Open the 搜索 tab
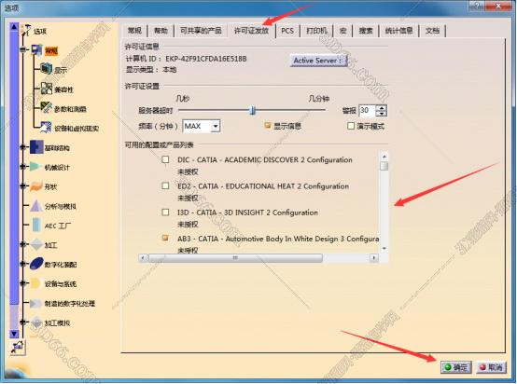 coord(366,31)
